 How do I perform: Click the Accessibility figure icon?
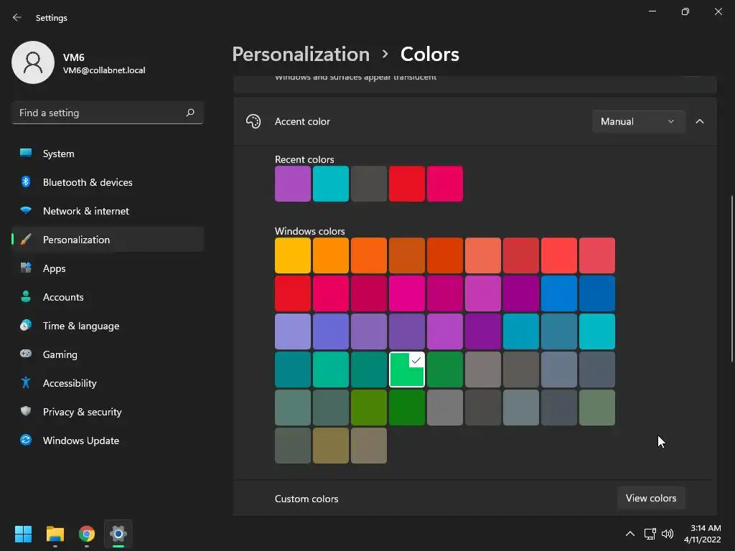(x=26, y=383)
